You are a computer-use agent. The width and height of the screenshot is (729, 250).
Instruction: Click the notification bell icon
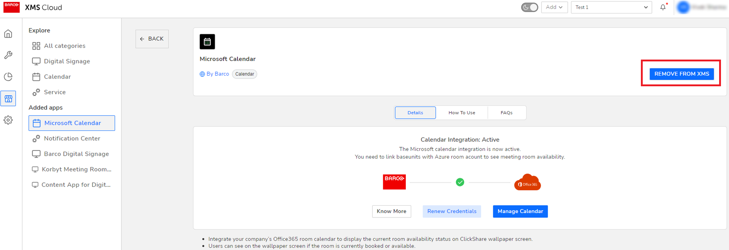click(663, 7)
